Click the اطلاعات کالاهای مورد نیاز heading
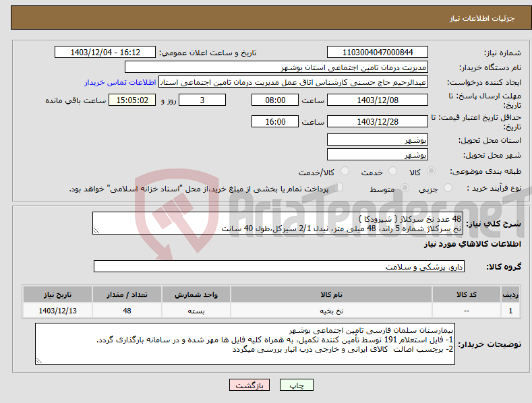The width and height of the screenshot is (532, 403). (x=472, y=244)
